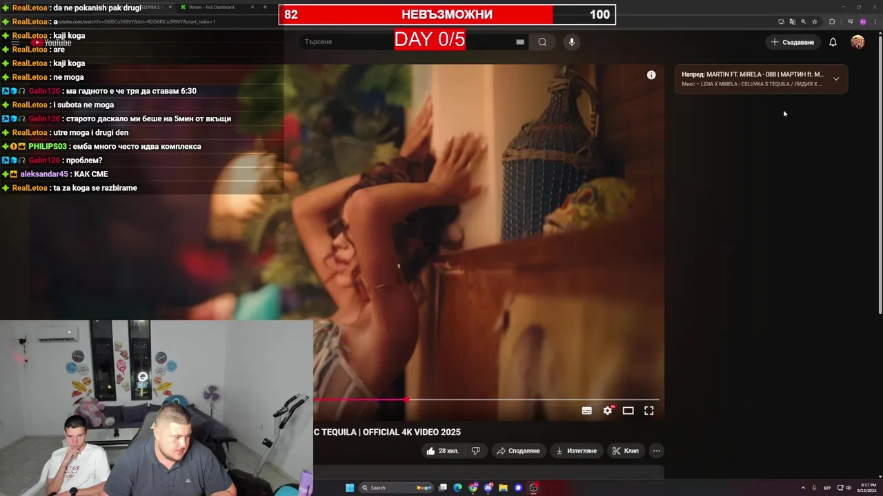Open the on-screen keyboard icon in search box
The image size is (883, 496).
pos(520,42)
